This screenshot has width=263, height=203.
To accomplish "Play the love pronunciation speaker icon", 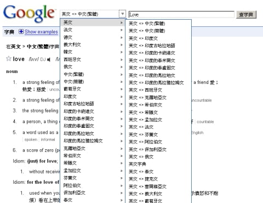I will [49, 59].
